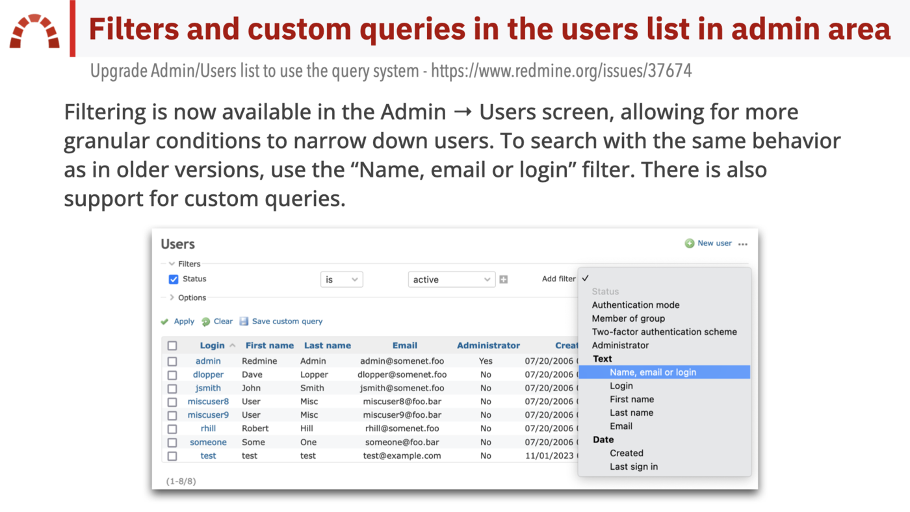This screenshot has width=910, height=512.
Task: Open the 'is' operator dropdown
Action: click(341, 279)
